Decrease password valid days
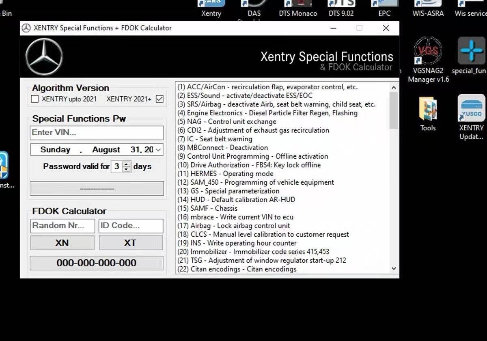 [x=127, y=169]
